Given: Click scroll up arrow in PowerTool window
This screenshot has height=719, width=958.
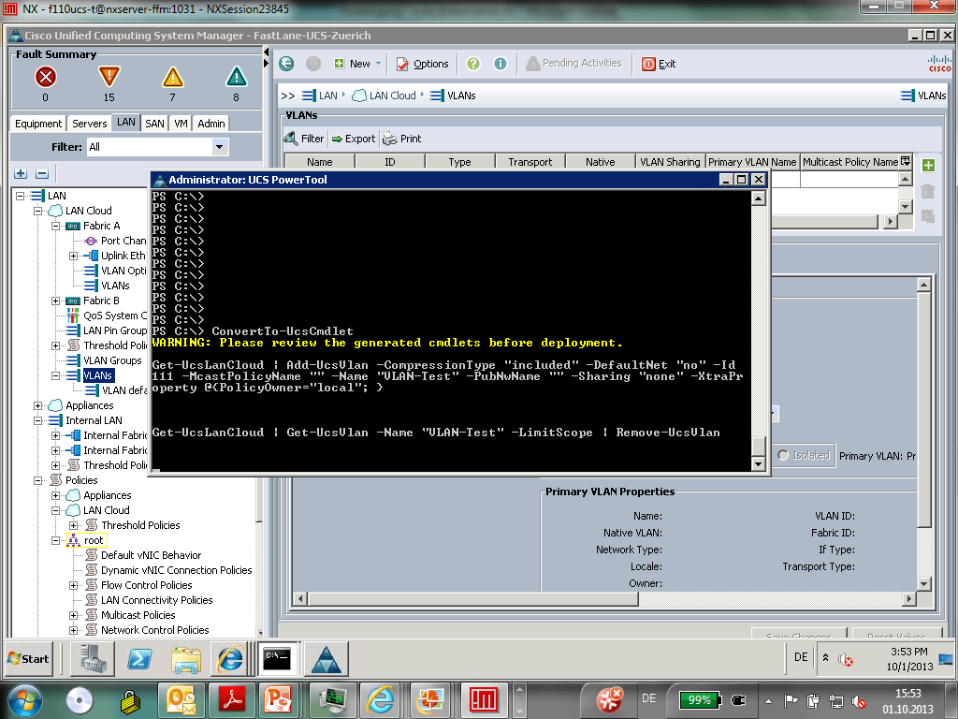Looking at the screenshot, I should [x=758, y=198].
